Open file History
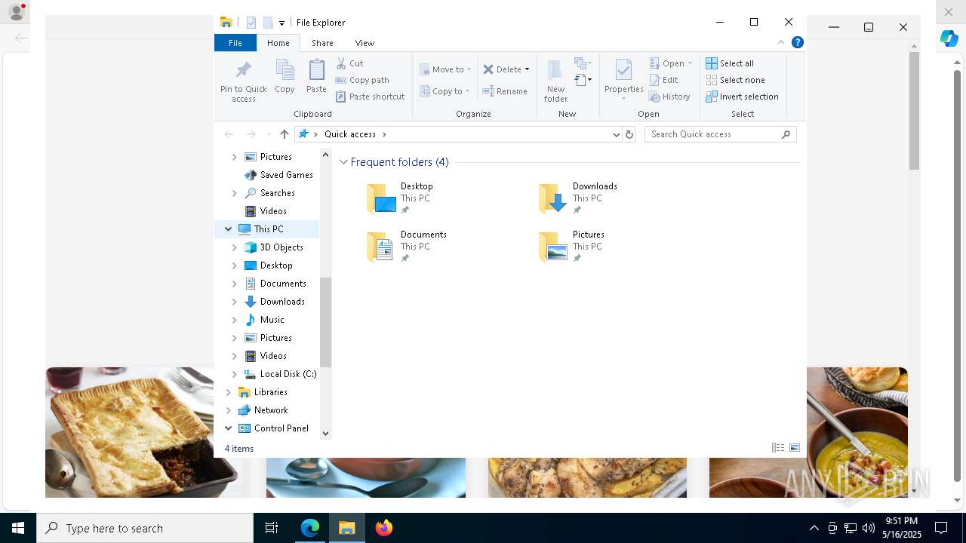 [669, 97]
